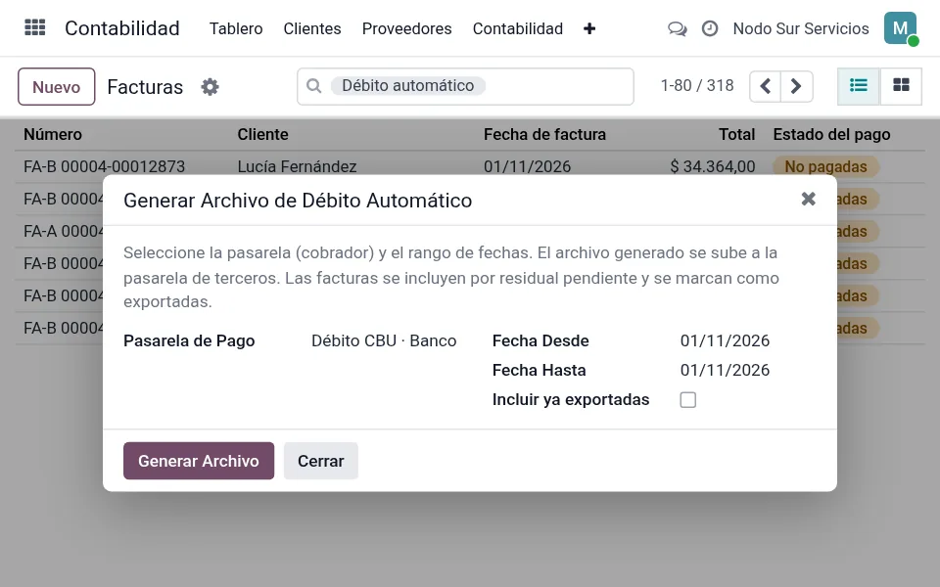Open the Pasarela de Pago dropdown
This screenshot has width=940, height=587.
[384, 340]
